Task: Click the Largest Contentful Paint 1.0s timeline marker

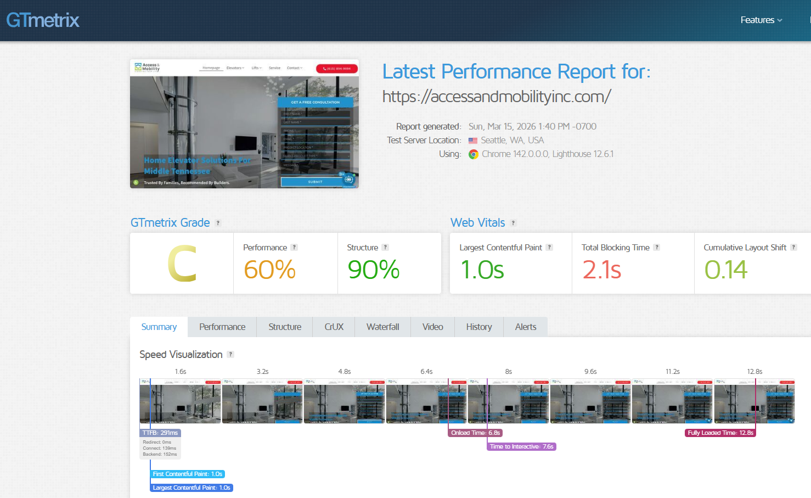Action: (192, 488)
